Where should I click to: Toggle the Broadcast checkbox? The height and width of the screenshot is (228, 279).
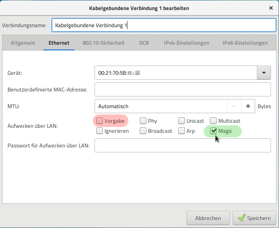143,131
